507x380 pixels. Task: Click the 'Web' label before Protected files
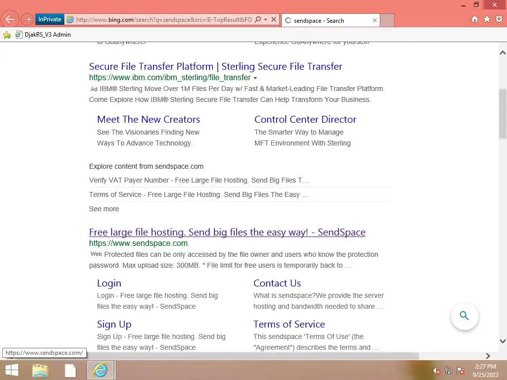pos(96,254)
